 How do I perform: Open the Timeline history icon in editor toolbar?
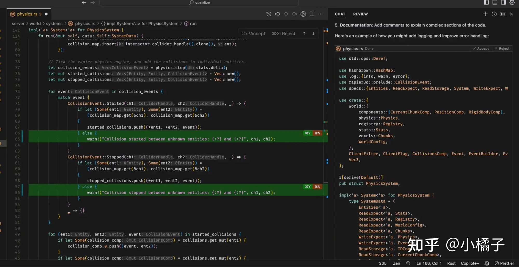point(269,14)
